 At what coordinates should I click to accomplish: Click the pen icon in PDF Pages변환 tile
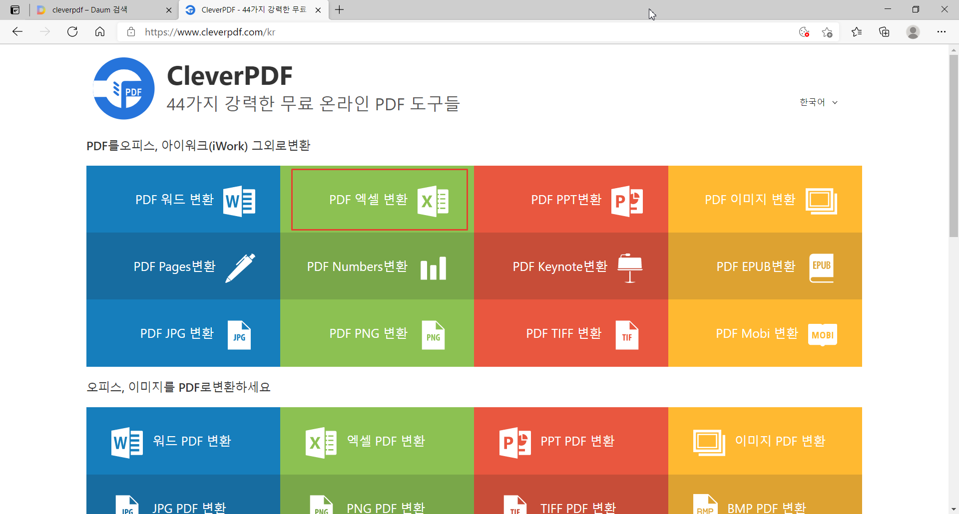click(x=240, y=268)
